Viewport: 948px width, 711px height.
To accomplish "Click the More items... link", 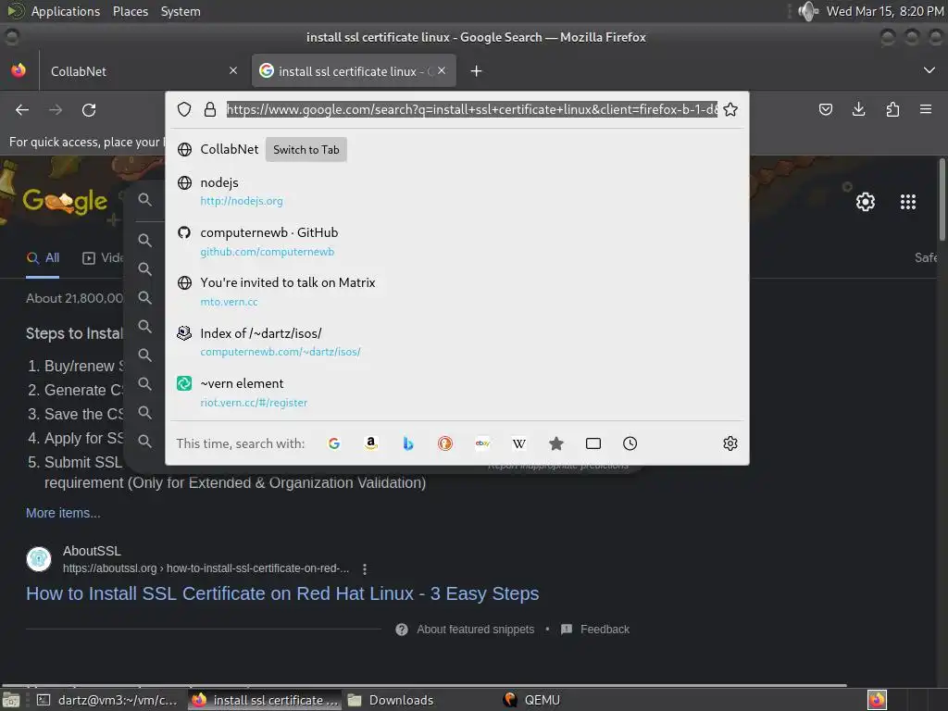I will click(x=63, y=513).
